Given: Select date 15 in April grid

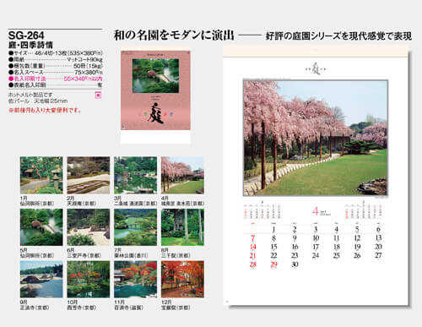Looking at the screenshot, I should coord(273,247).
